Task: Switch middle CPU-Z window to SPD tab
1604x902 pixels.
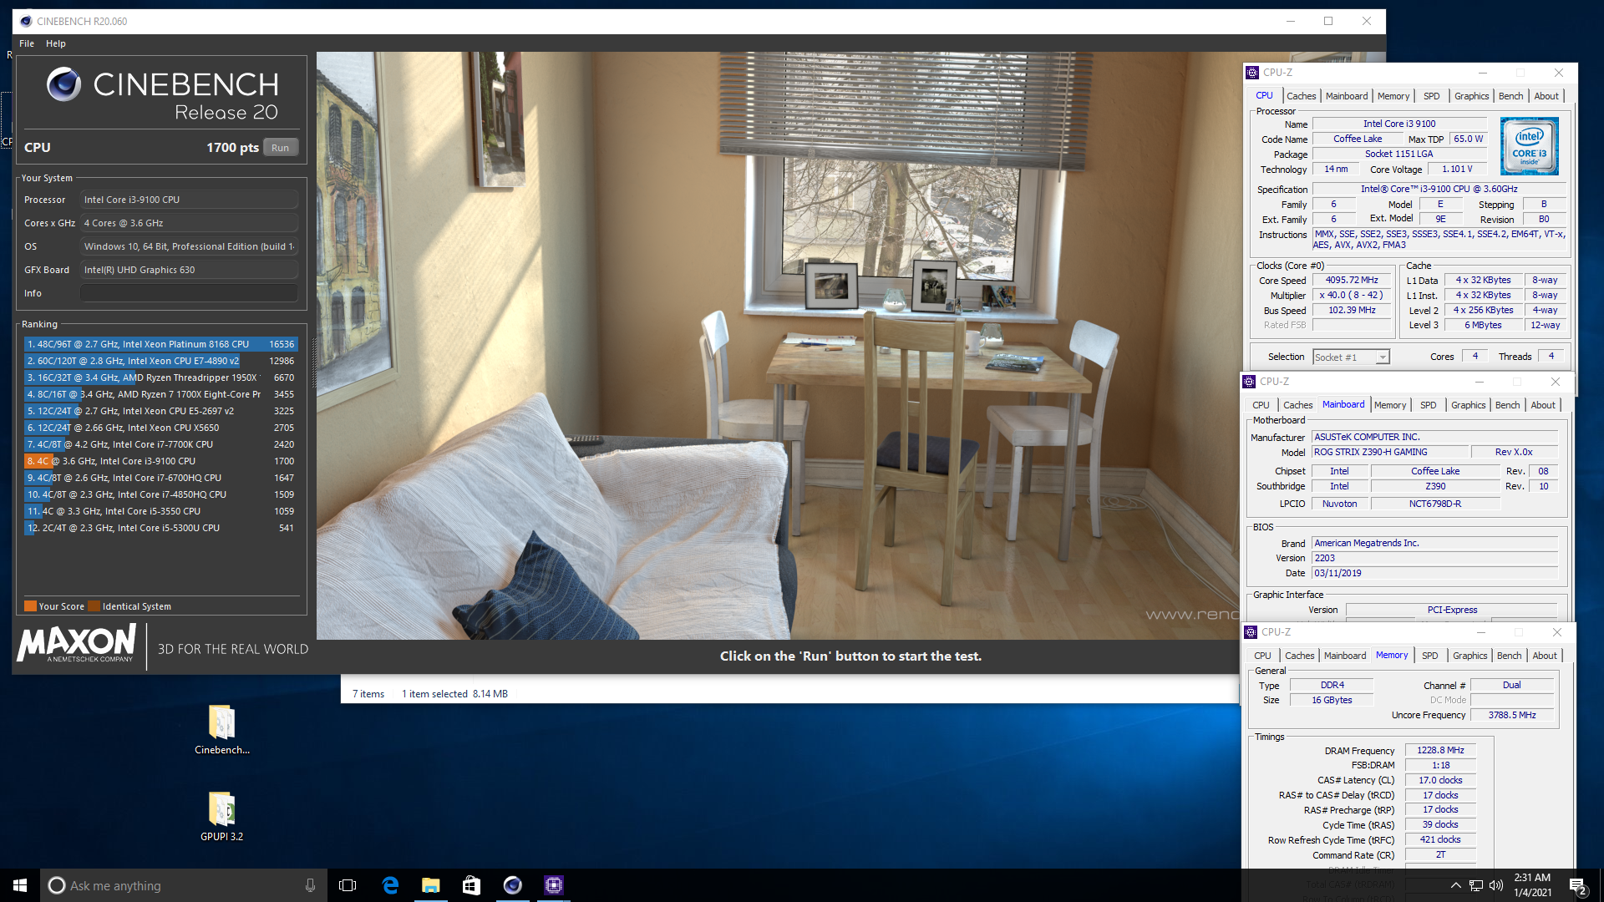Action: 1429,405
